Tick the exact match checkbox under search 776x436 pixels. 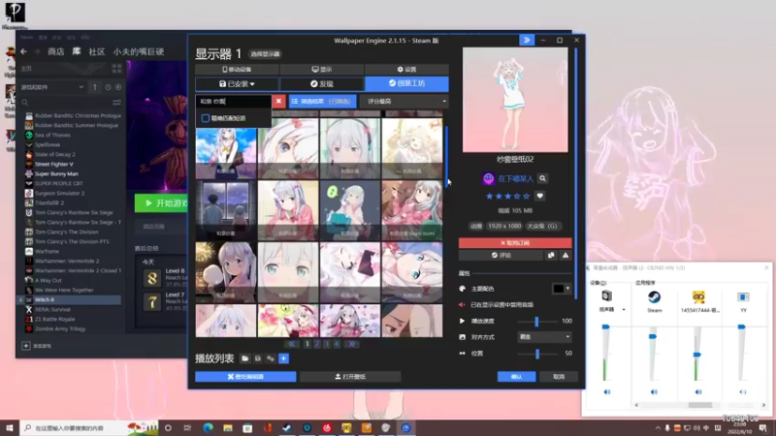tap(206, 118)
